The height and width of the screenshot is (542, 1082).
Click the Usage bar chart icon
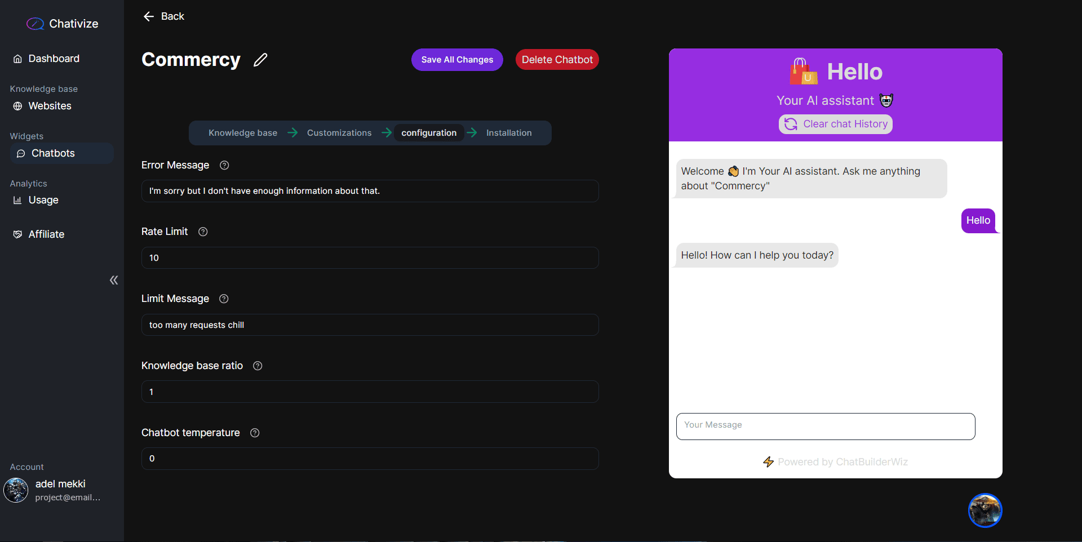point(17,200)
